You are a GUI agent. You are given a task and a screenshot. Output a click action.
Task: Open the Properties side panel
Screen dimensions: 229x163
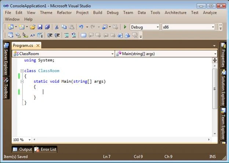pos(223,55)
